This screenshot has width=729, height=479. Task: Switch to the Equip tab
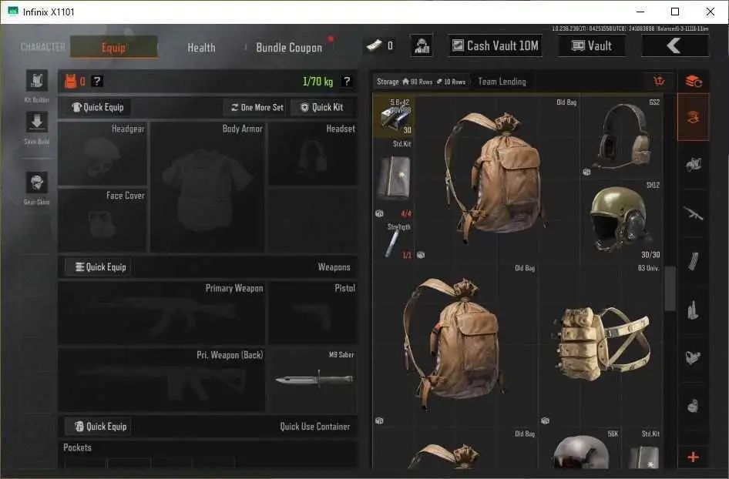coord(113,47)
